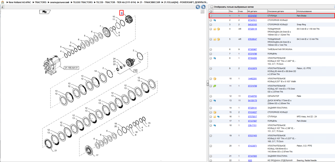Screen dimensions: 335x162
Task: Open the note icon for part 87575817
Action: (215, 117)
